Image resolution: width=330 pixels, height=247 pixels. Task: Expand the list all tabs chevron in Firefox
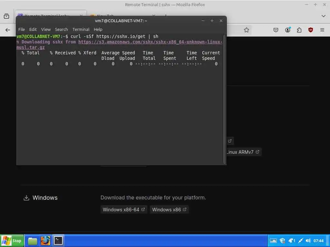point(324,16)
